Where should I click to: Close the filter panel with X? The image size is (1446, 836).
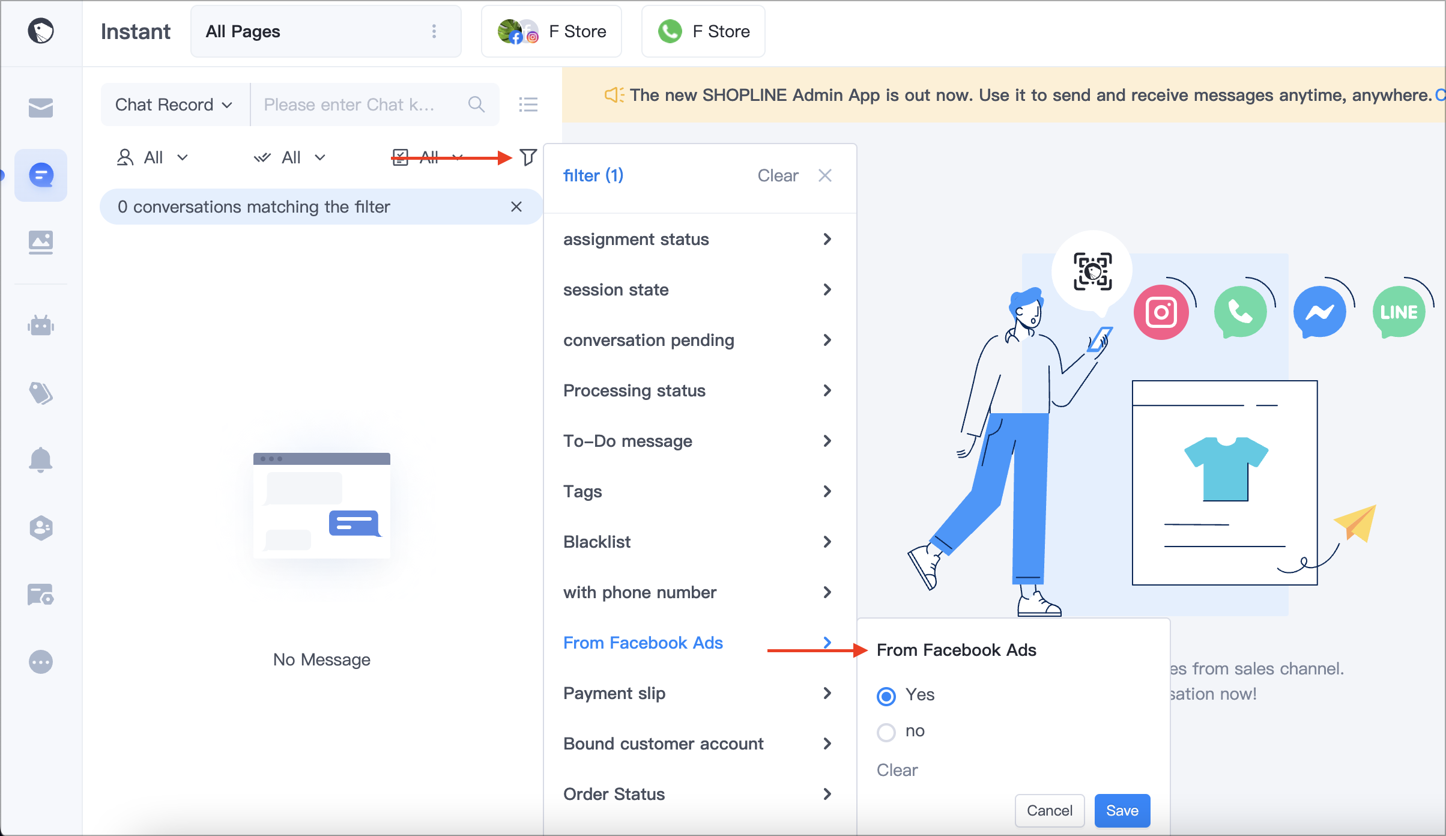825,175
